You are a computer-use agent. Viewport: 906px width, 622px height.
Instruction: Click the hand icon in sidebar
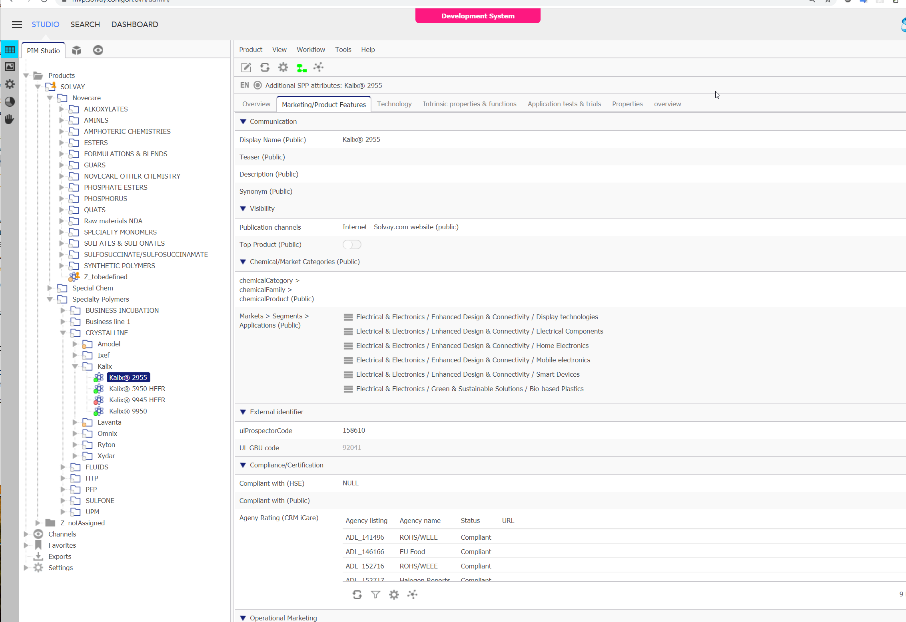(10, 119)
